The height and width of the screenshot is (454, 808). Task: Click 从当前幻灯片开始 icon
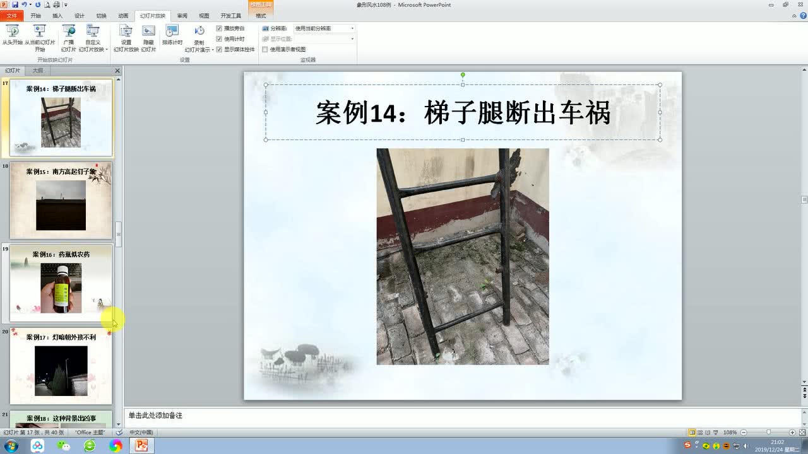[40, 37]
